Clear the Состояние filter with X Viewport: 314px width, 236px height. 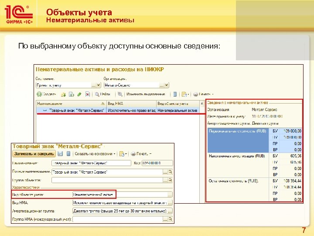[x=99, y=85]
